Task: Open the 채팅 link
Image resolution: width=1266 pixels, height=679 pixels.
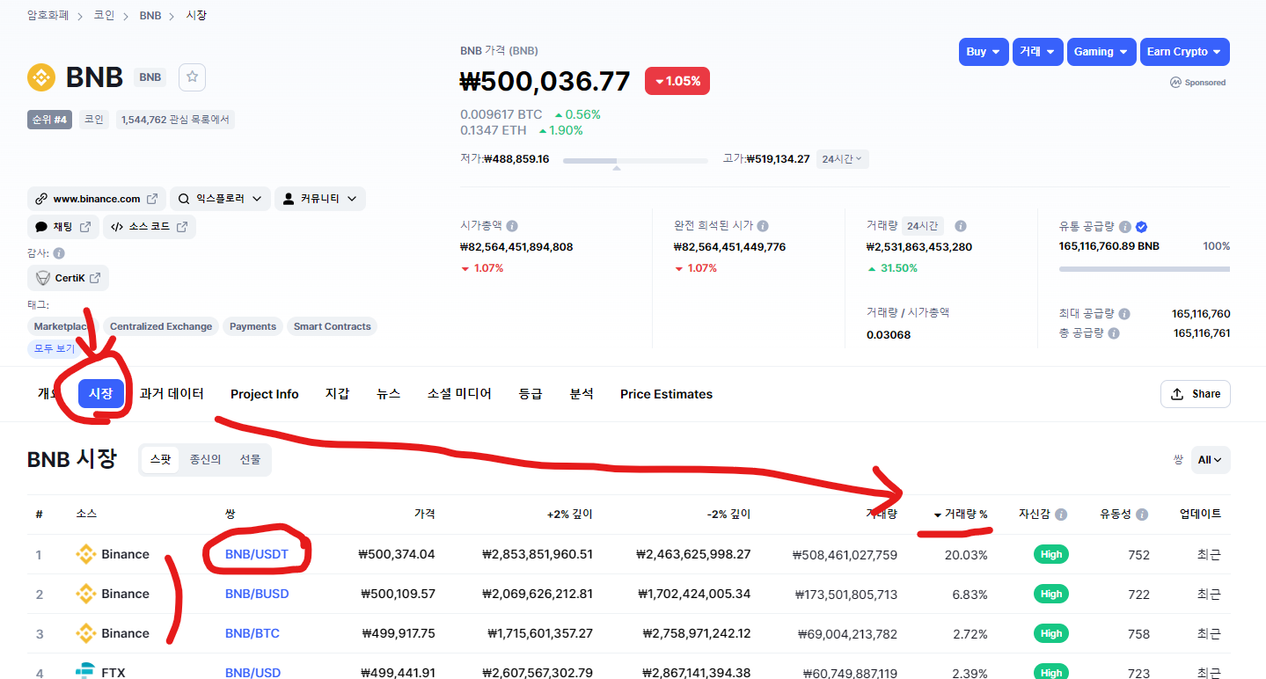Action: coord(63,227)
